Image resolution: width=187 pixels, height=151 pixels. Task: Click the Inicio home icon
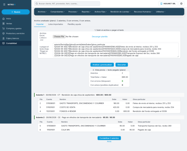point(3,19)
